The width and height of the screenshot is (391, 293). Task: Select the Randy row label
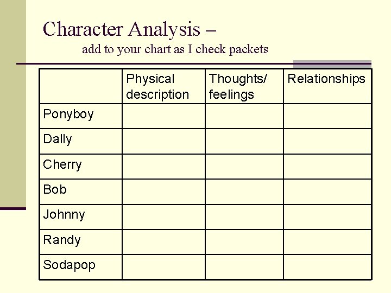(x=62, y=240)
